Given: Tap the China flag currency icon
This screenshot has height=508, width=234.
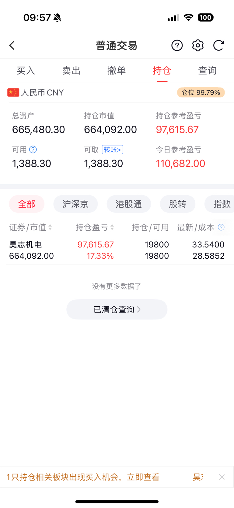Looking at the screenshot, I should [x=13, y=92].
